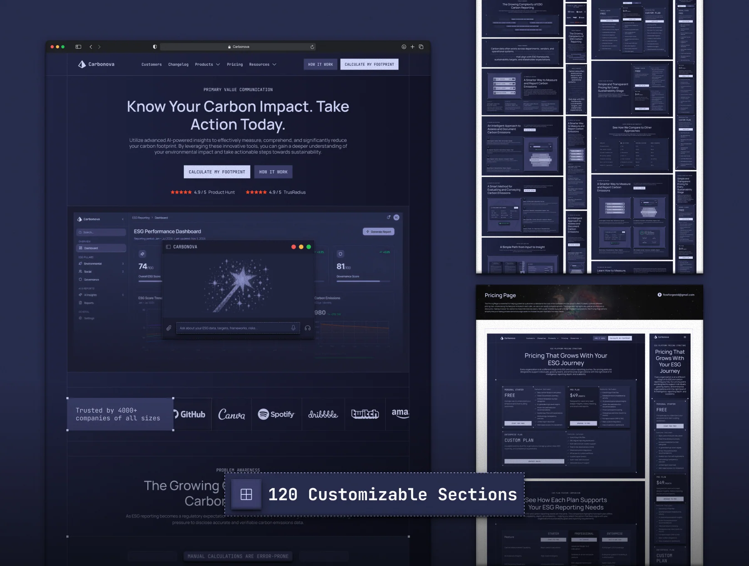This screenshot has height=566, width=749.
Task: Click hero CALCULATE MY FOOTPRINT button
Action: 217,172
